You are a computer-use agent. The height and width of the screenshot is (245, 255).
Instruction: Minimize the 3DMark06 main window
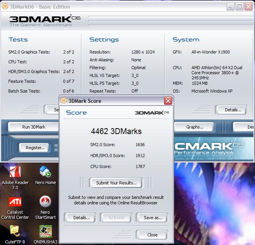229,6
